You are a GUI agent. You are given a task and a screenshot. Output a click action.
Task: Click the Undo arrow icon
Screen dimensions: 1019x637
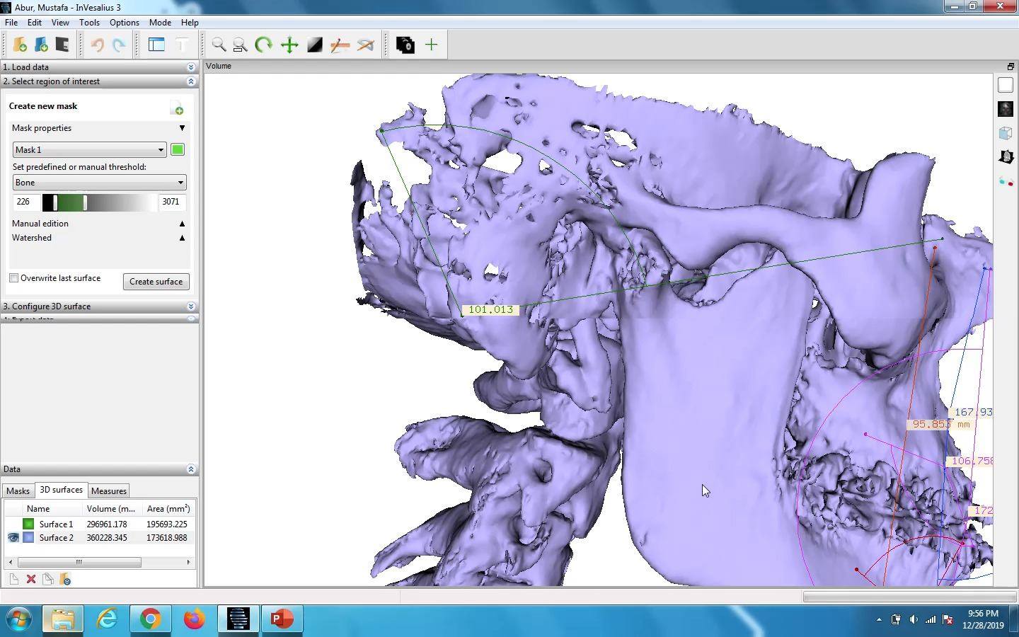[98, 45]
